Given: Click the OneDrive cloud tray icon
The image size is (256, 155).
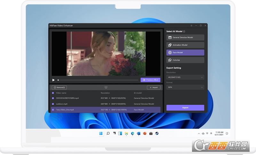Looking at the screenshot, I should point(203,134).
